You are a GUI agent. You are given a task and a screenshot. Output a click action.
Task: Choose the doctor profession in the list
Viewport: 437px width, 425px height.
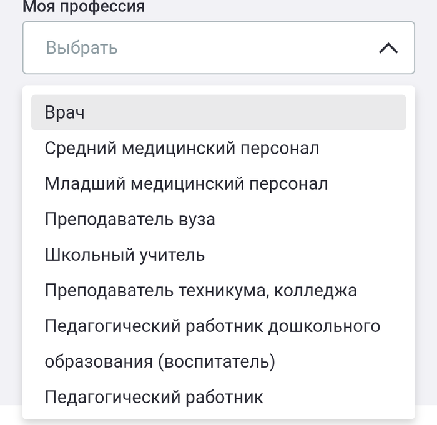click(65, 113)
